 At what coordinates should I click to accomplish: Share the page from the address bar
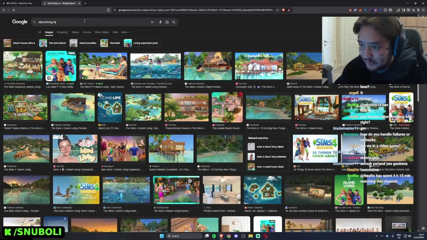click(x=277, y=10)
